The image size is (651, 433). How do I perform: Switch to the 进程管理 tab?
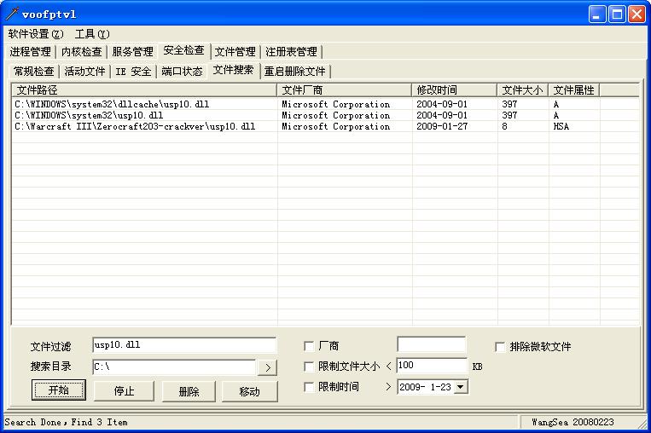[x=31, y=52]
